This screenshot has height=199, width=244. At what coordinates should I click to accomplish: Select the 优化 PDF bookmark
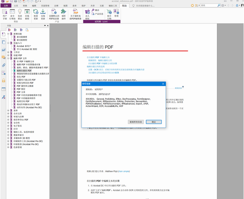(21, 77)
